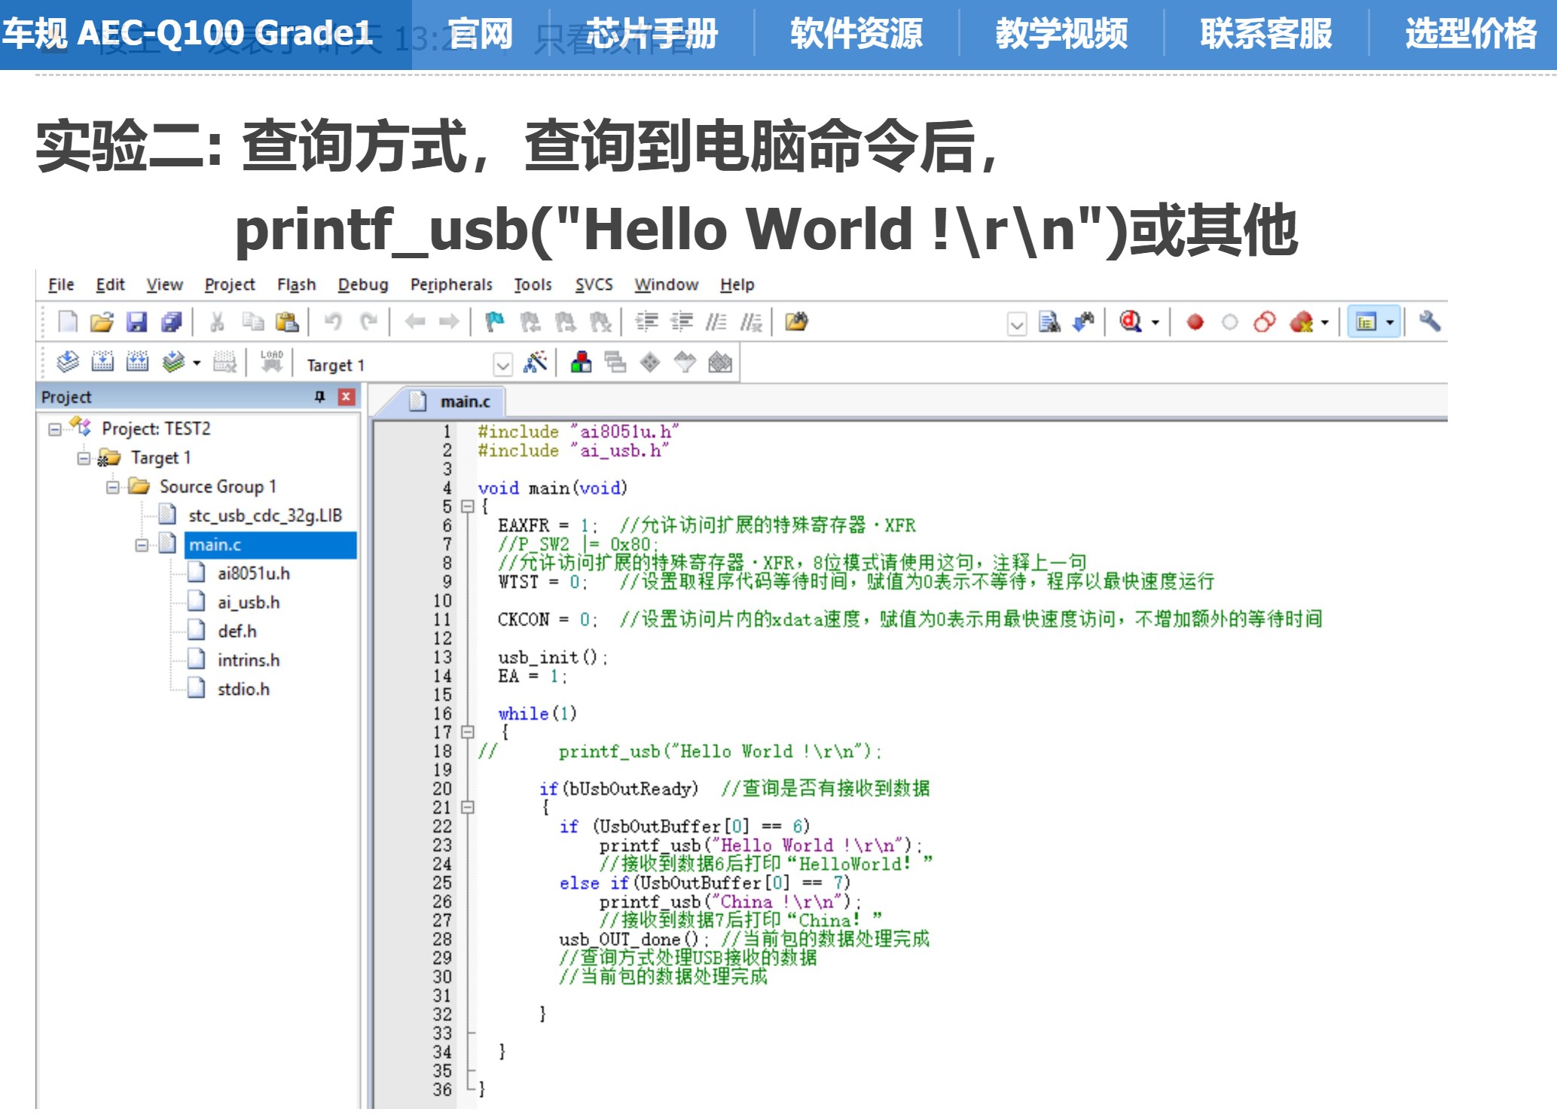Collapse the Target 1 tree node
This screenshot has width=1557, height=1118.
(x=84, y=458)
